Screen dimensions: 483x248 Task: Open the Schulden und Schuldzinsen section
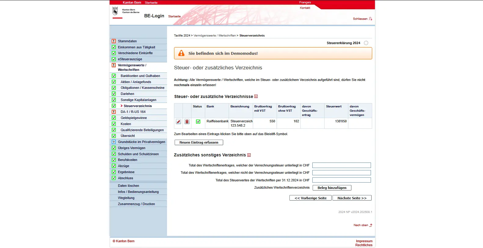click(138, 154)
